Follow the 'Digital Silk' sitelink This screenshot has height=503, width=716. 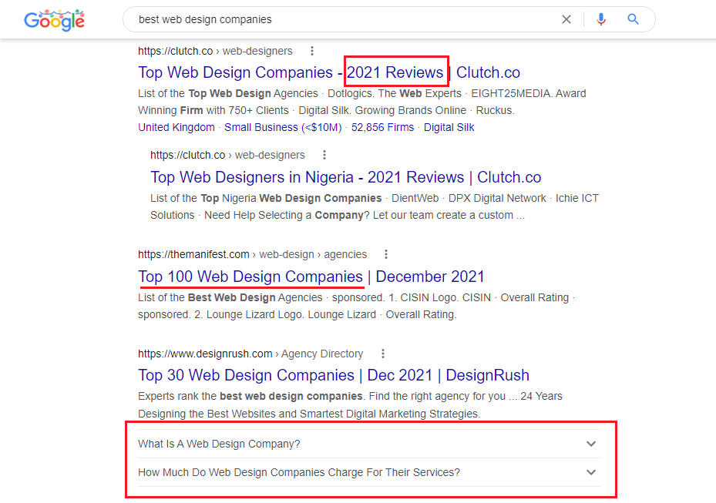point(449,127)
